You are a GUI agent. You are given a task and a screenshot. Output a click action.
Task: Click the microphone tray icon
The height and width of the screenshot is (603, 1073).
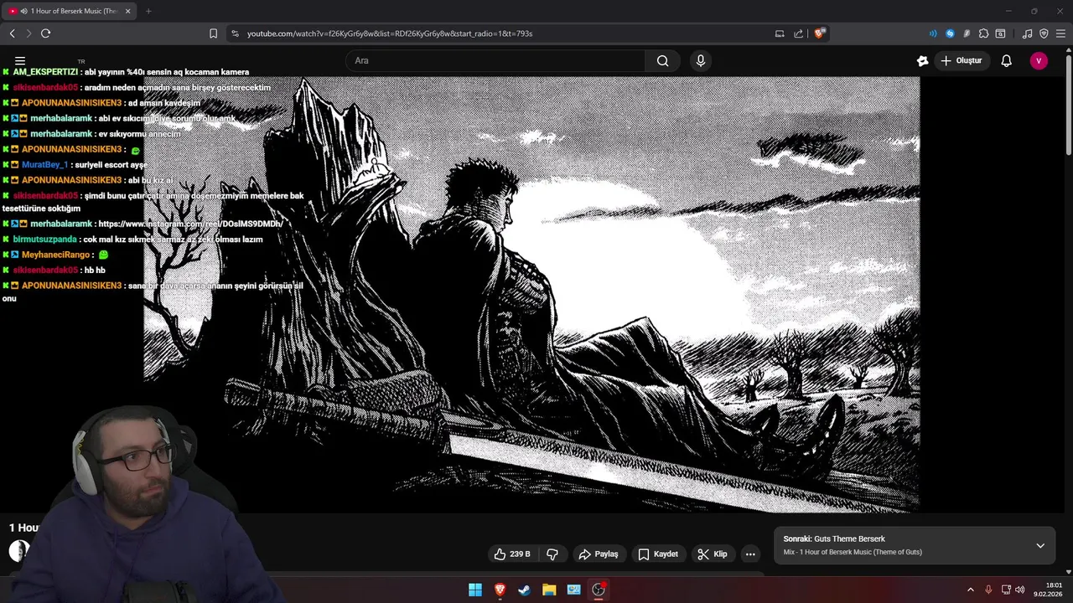988,590
